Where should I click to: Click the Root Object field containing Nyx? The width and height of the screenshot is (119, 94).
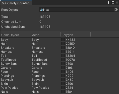pos(79,9)
